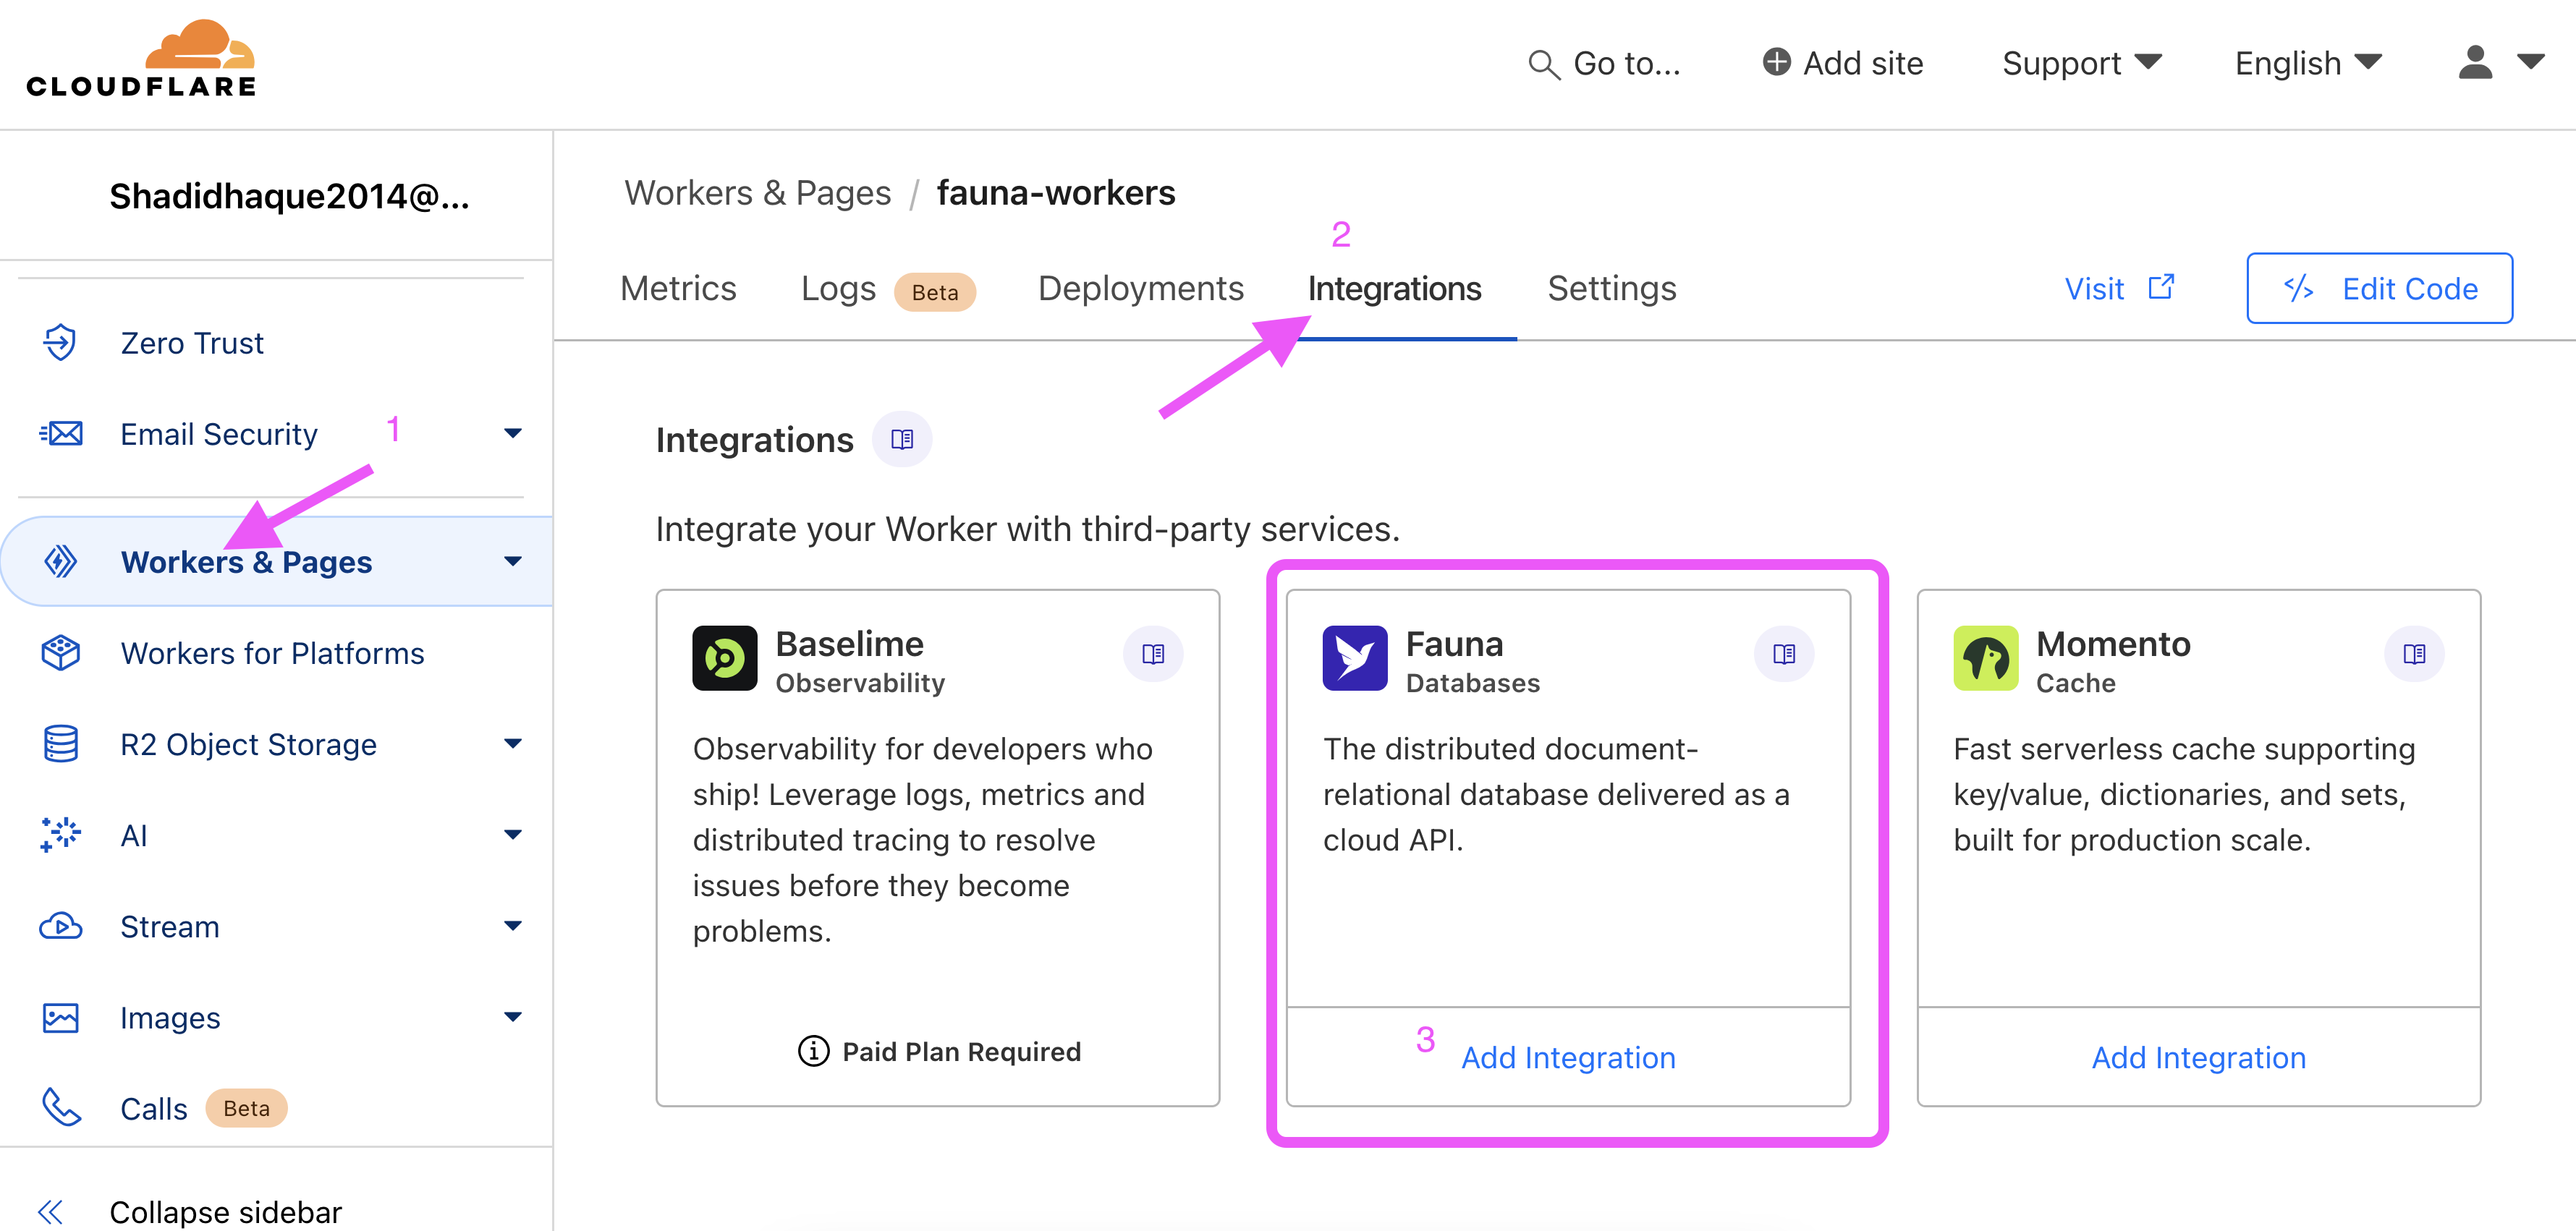This screenshot has width=2576, height=1231.
Task: Click the Beta badge next to Calls
Action: tap(246, 1108)
